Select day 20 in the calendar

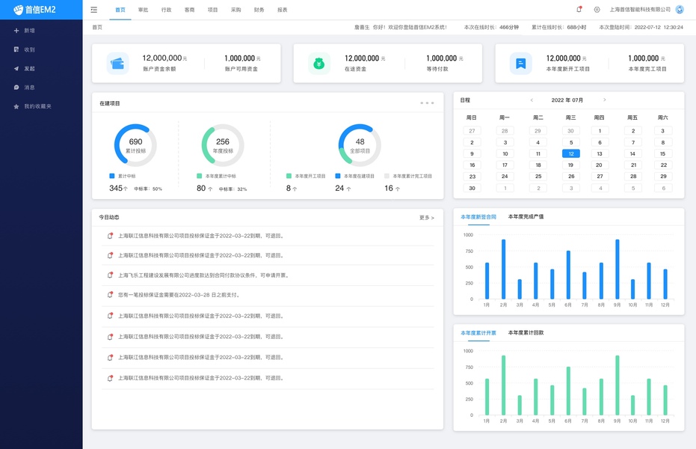(x=600, y=165)
